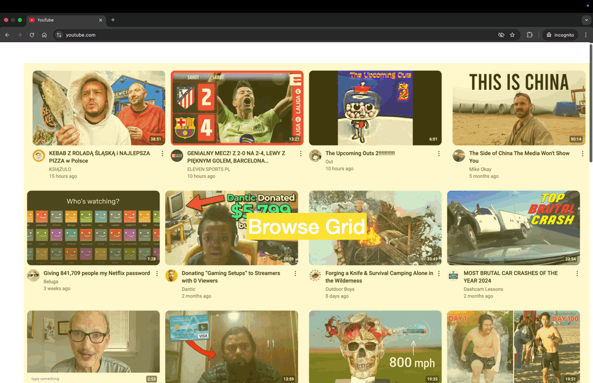Open options for Donating Gaming Setups video
Viewport: 593px width, 383px height.
[x=295, y=273]
